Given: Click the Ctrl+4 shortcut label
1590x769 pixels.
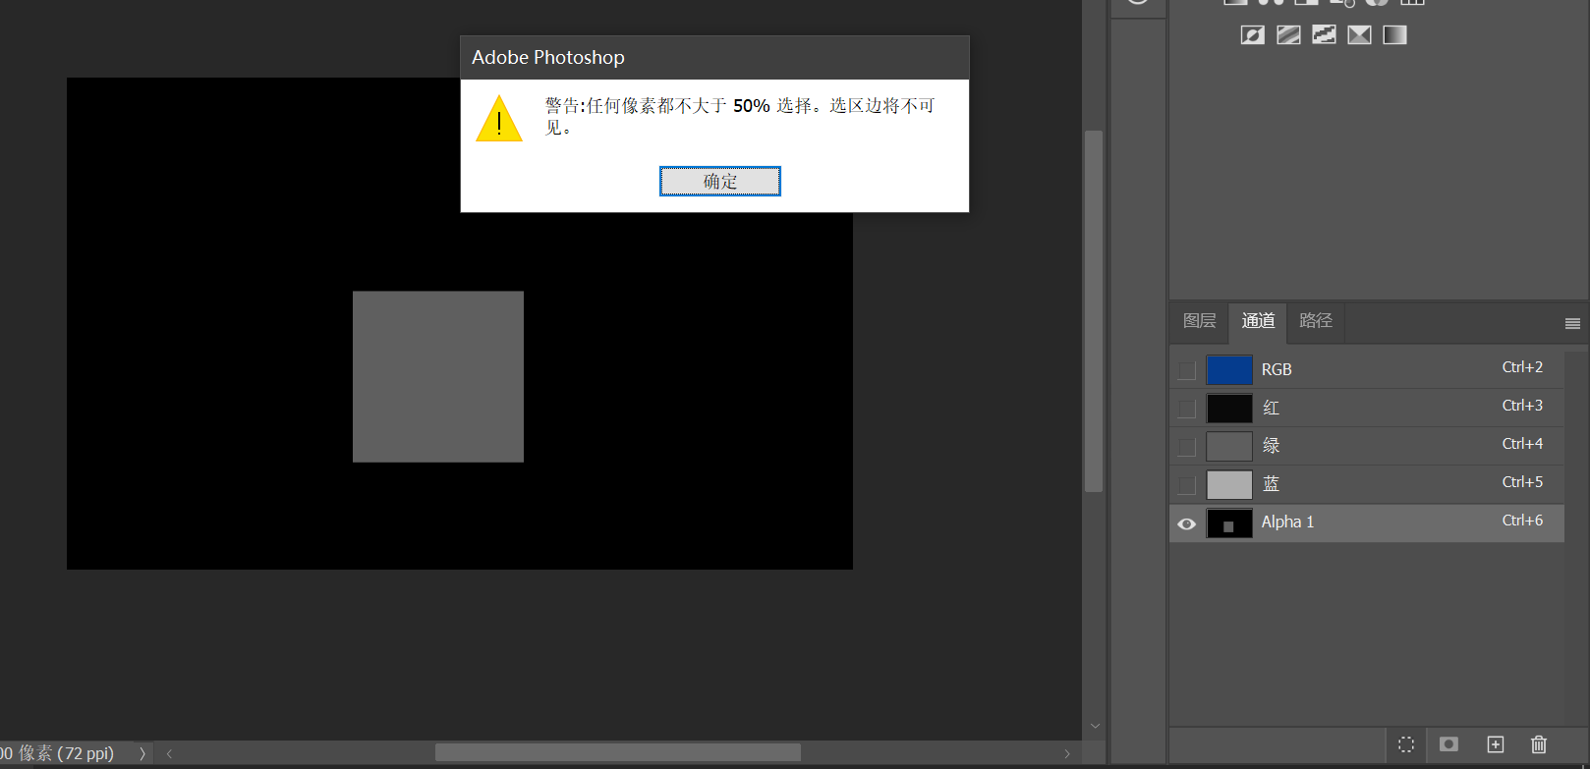Looking at the screenshot, I should tap(1522, 444).
